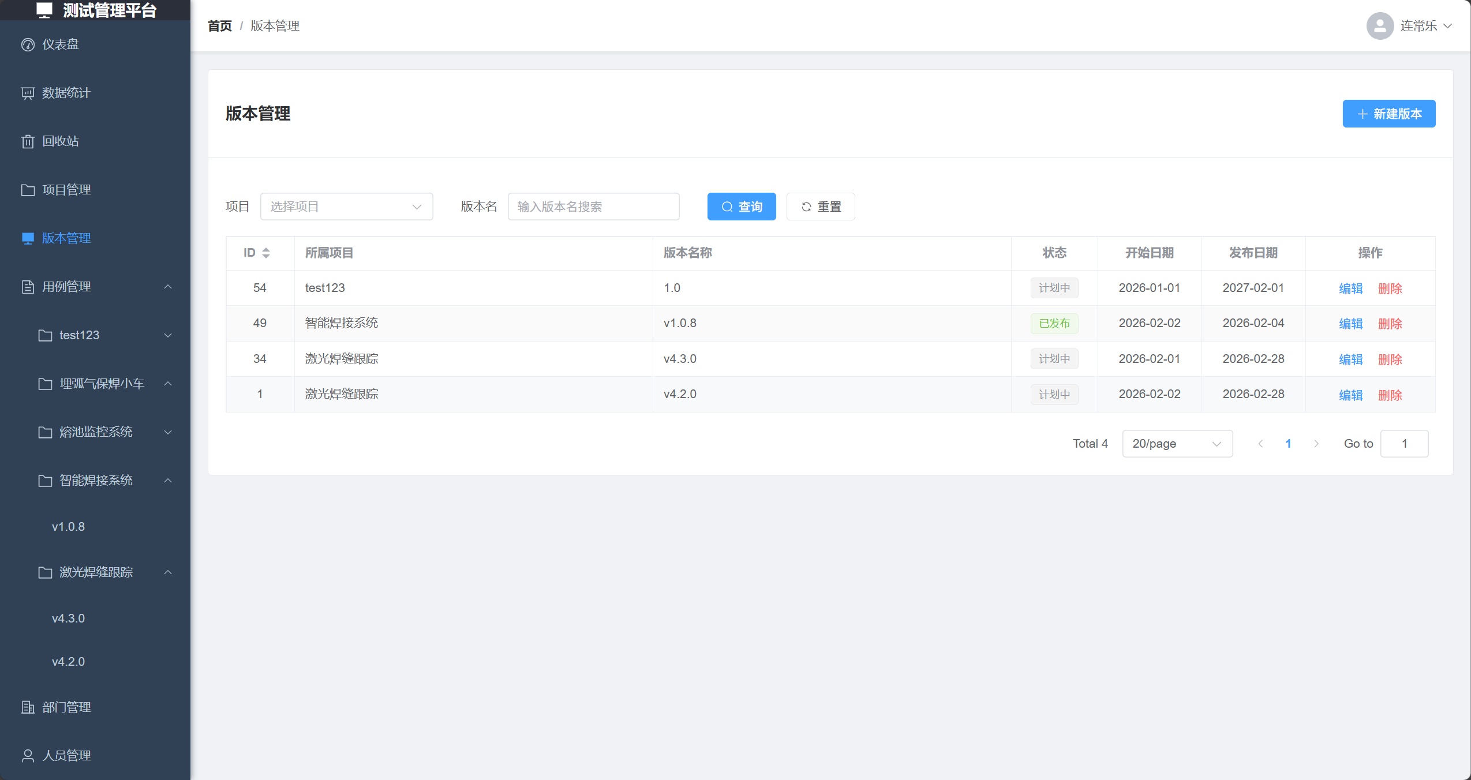
Task: Click the next page arrow in pagination
Action: click(1316, 444)
